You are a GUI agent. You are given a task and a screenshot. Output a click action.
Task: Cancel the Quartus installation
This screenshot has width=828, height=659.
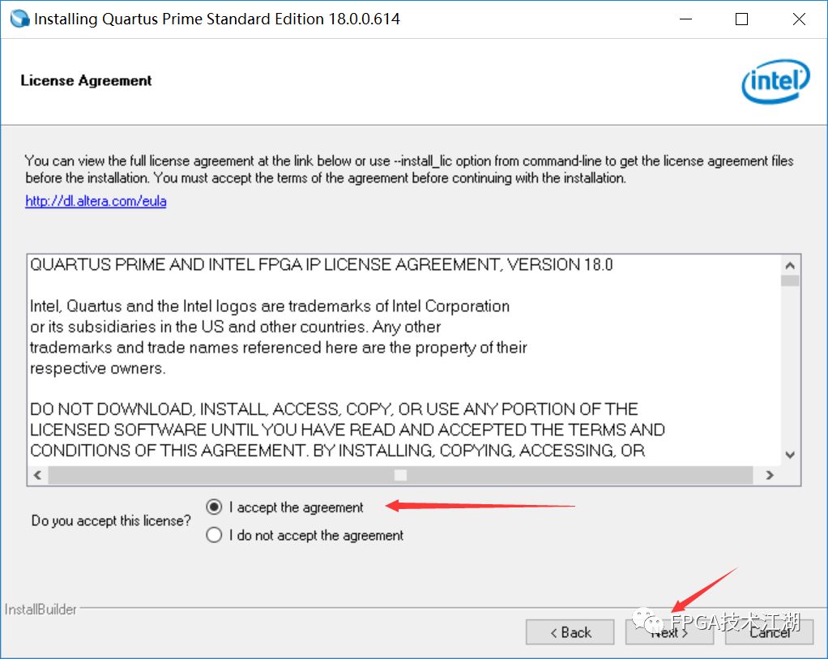click(770, 632)
